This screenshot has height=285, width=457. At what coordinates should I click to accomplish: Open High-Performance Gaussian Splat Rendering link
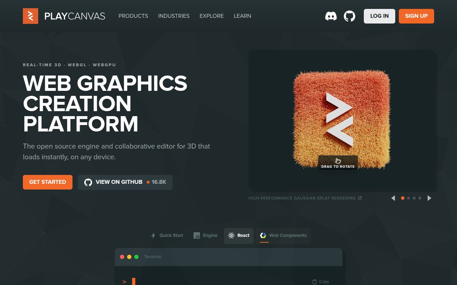pyautogui.click(x=305, y=198)
